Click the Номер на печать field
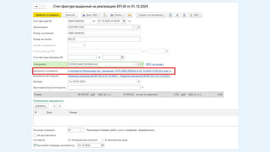Viewport: 270px width, 152px height. pos(104,39)
